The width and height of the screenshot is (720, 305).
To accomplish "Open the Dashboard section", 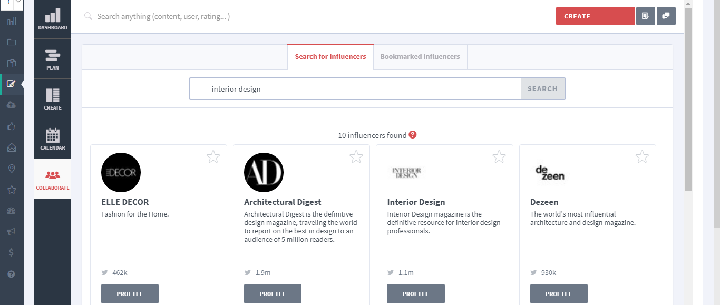I will click(53, 19).
